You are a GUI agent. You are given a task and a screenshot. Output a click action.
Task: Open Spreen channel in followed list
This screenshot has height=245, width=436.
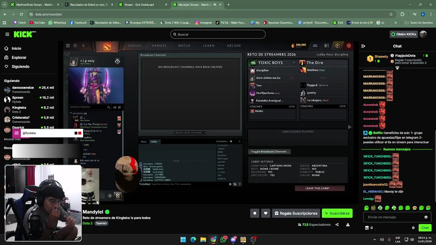[29, 99]
